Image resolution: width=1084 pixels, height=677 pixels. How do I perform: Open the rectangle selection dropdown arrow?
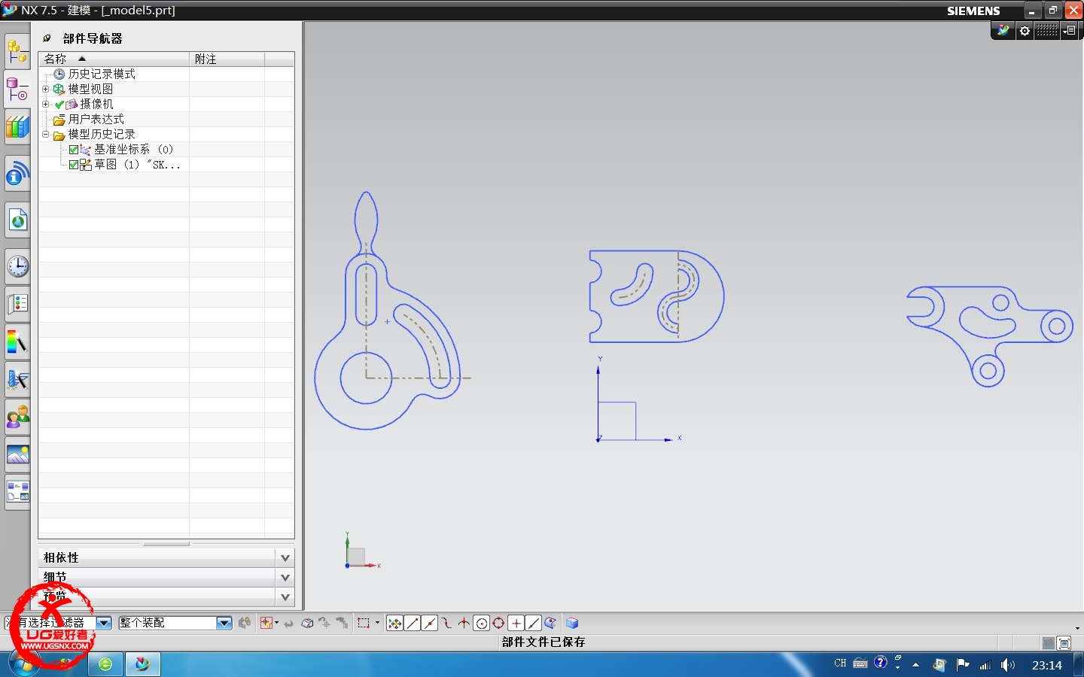tap(377, 623)
